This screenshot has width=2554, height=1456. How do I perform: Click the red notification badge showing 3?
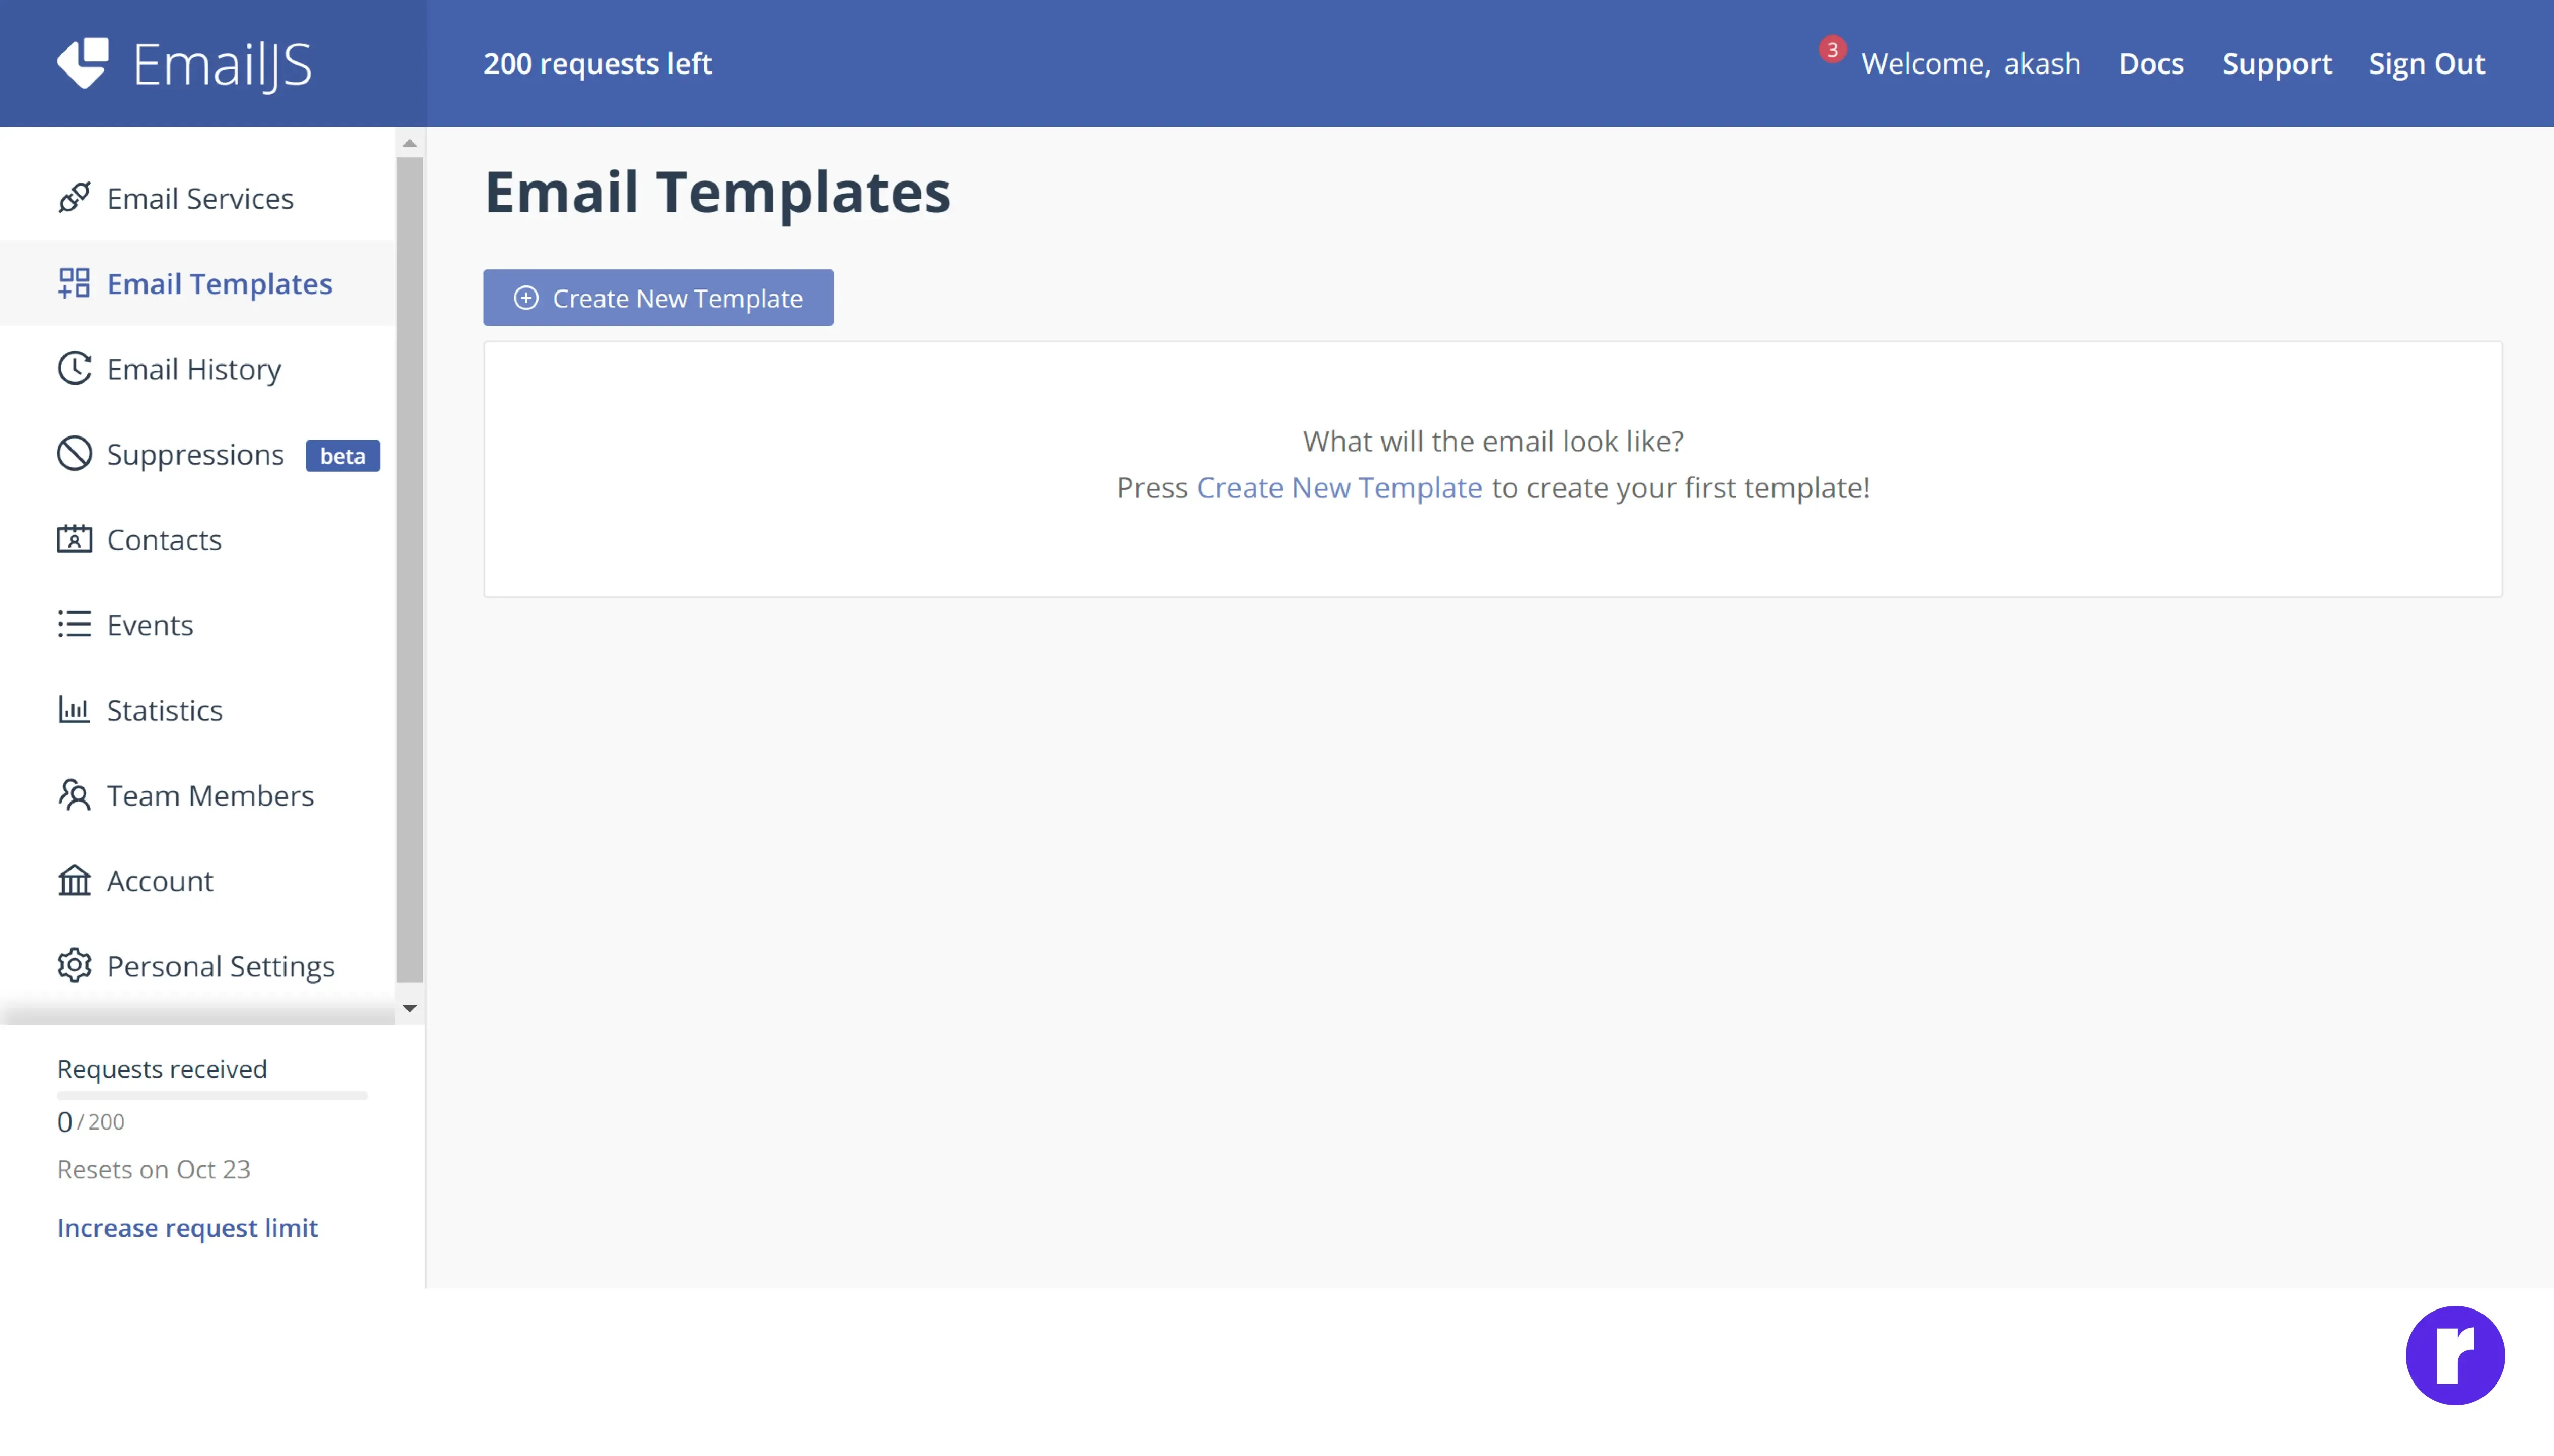coord(1832,49)
